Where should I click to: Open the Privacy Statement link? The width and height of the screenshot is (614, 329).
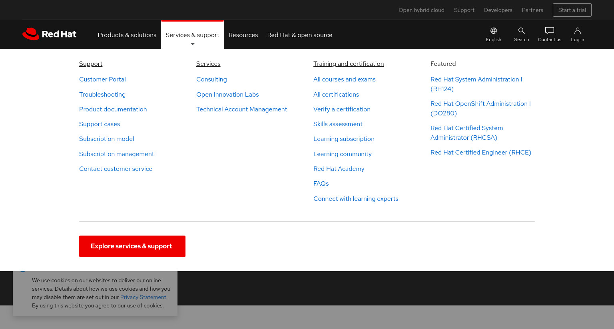[x=143, y=297]
